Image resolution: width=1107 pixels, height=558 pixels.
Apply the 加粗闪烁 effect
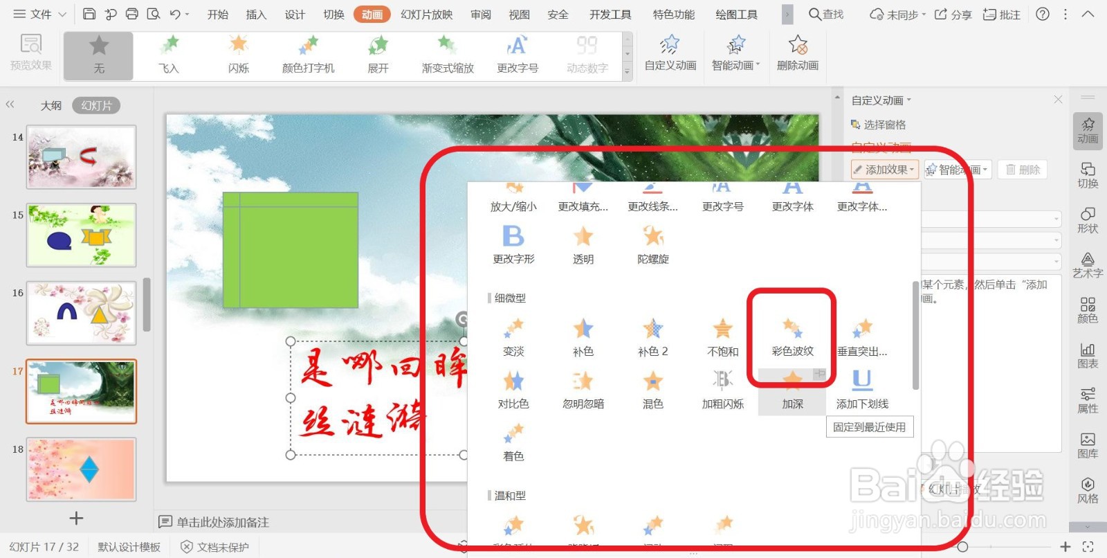point(723,390)
